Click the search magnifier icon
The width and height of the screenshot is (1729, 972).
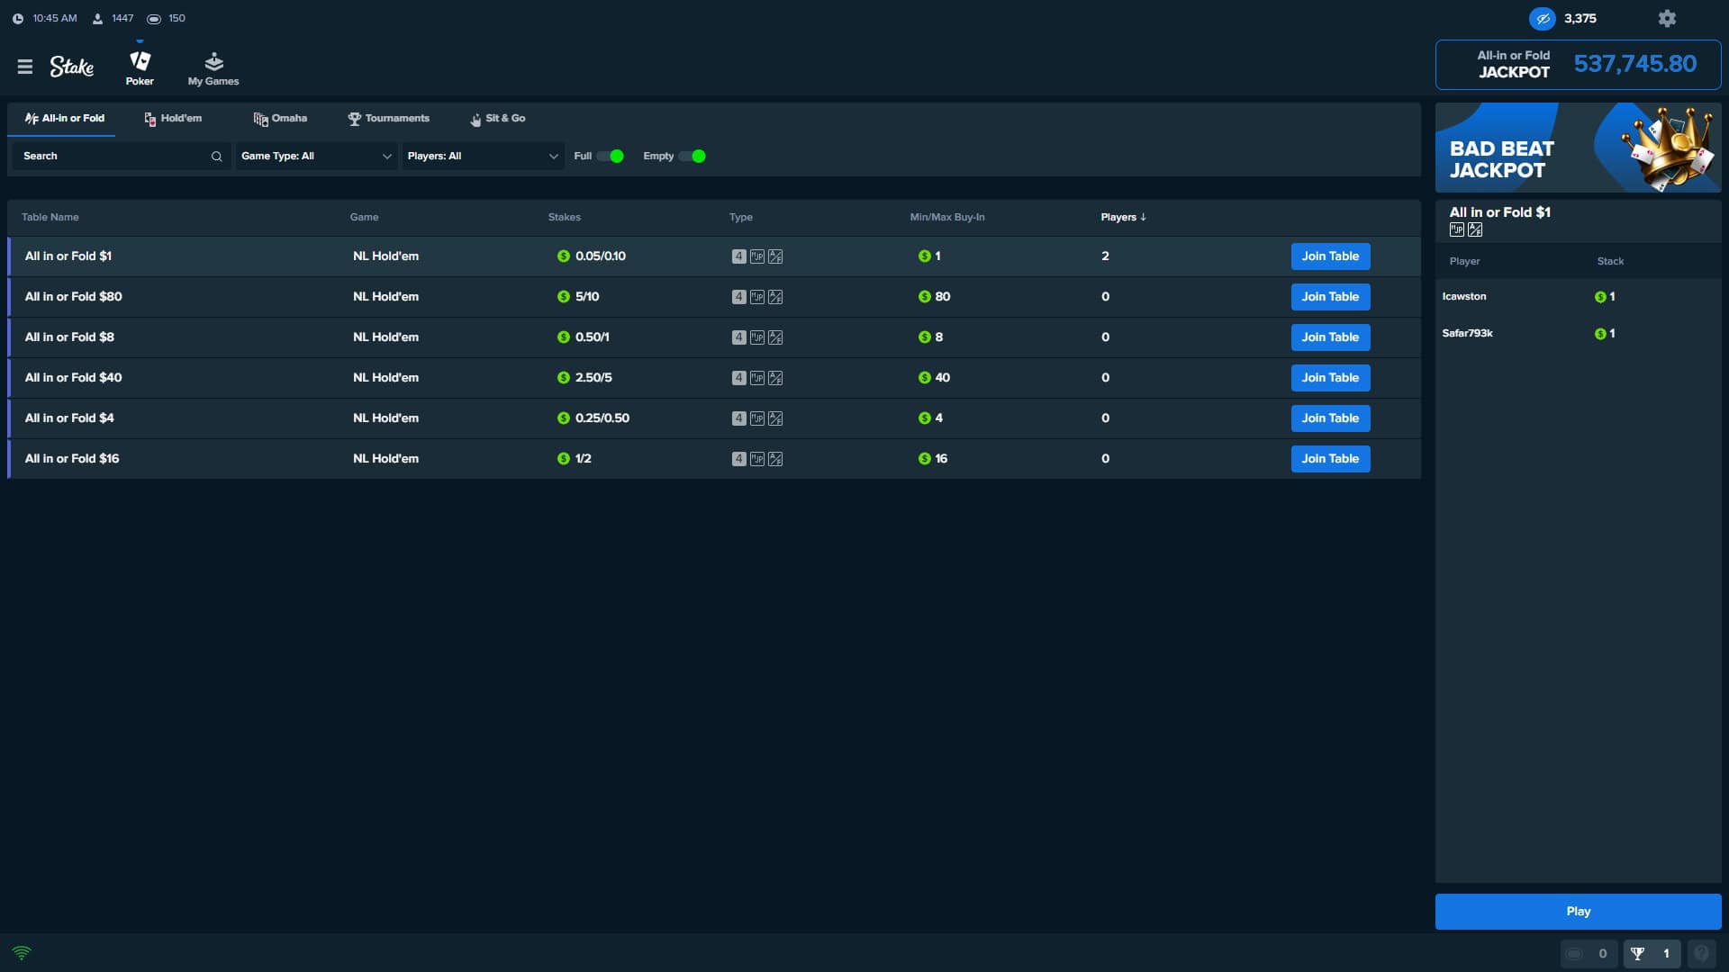[216, 156]
